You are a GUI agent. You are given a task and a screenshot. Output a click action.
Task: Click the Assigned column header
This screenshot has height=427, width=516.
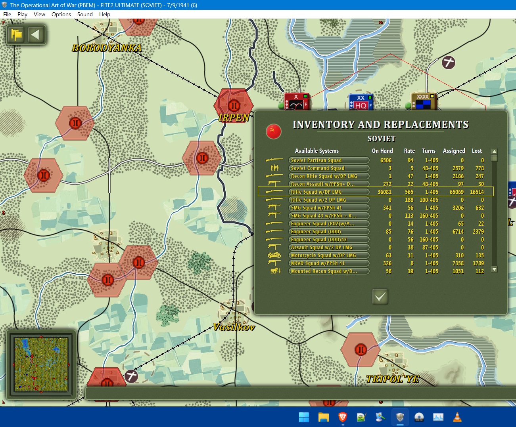click(x=454, y=151)
